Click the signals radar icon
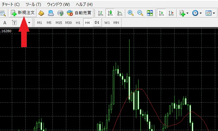The image size is (218, 131). pos(60,13)
